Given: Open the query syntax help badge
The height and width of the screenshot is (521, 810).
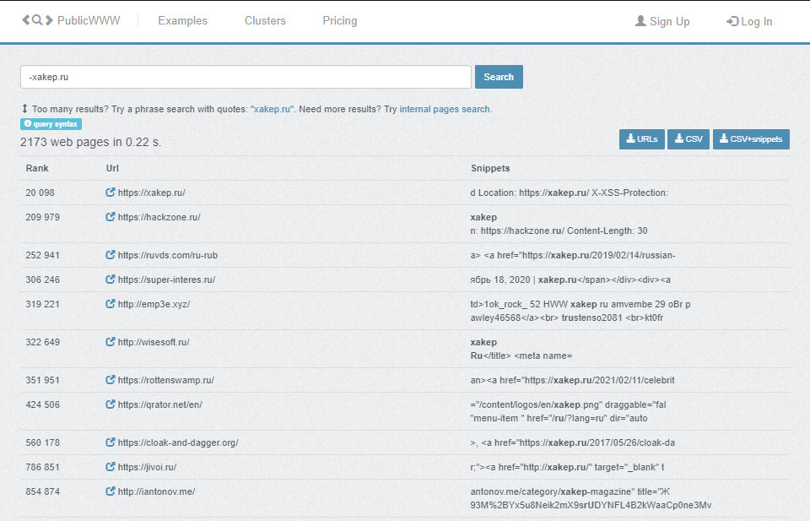Looking at the screenshot, I should [x=51, y=124].
